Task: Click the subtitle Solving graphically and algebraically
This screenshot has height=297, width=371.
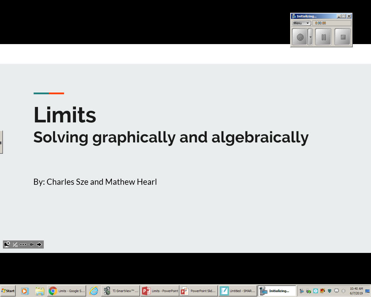Action: (x=171, y=137)
